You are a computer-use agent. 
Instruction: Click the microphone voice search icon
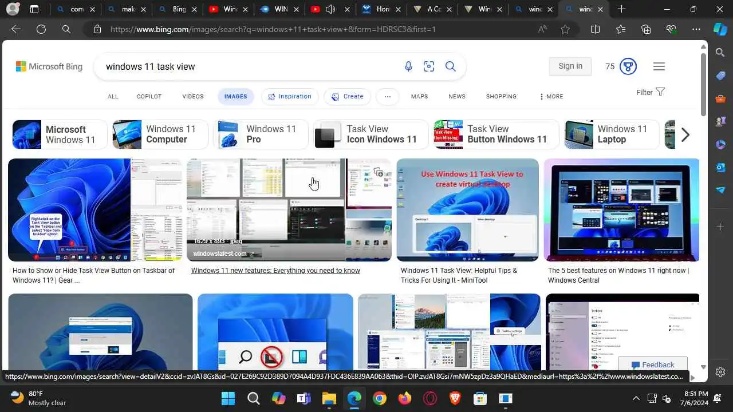click(408, 66)
